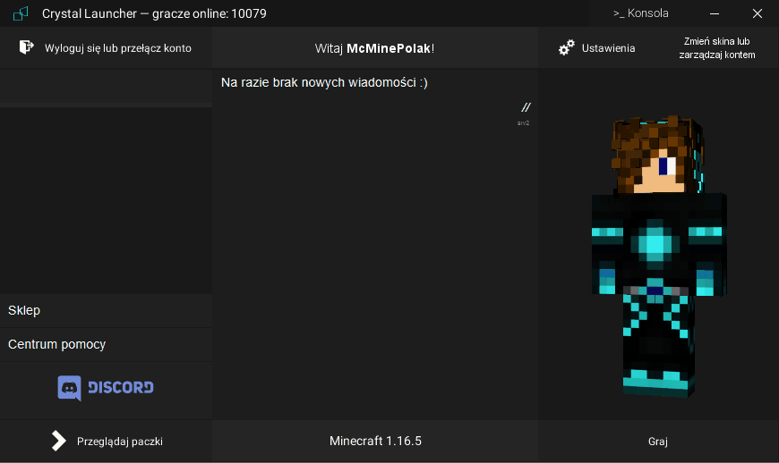Click the logout door arrow icon
779x463 pixels.
coord(27,47)
